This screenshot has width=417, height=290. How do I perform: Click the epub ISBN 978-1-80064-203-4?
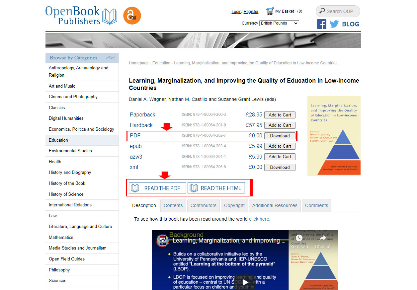tap(204, 146)
